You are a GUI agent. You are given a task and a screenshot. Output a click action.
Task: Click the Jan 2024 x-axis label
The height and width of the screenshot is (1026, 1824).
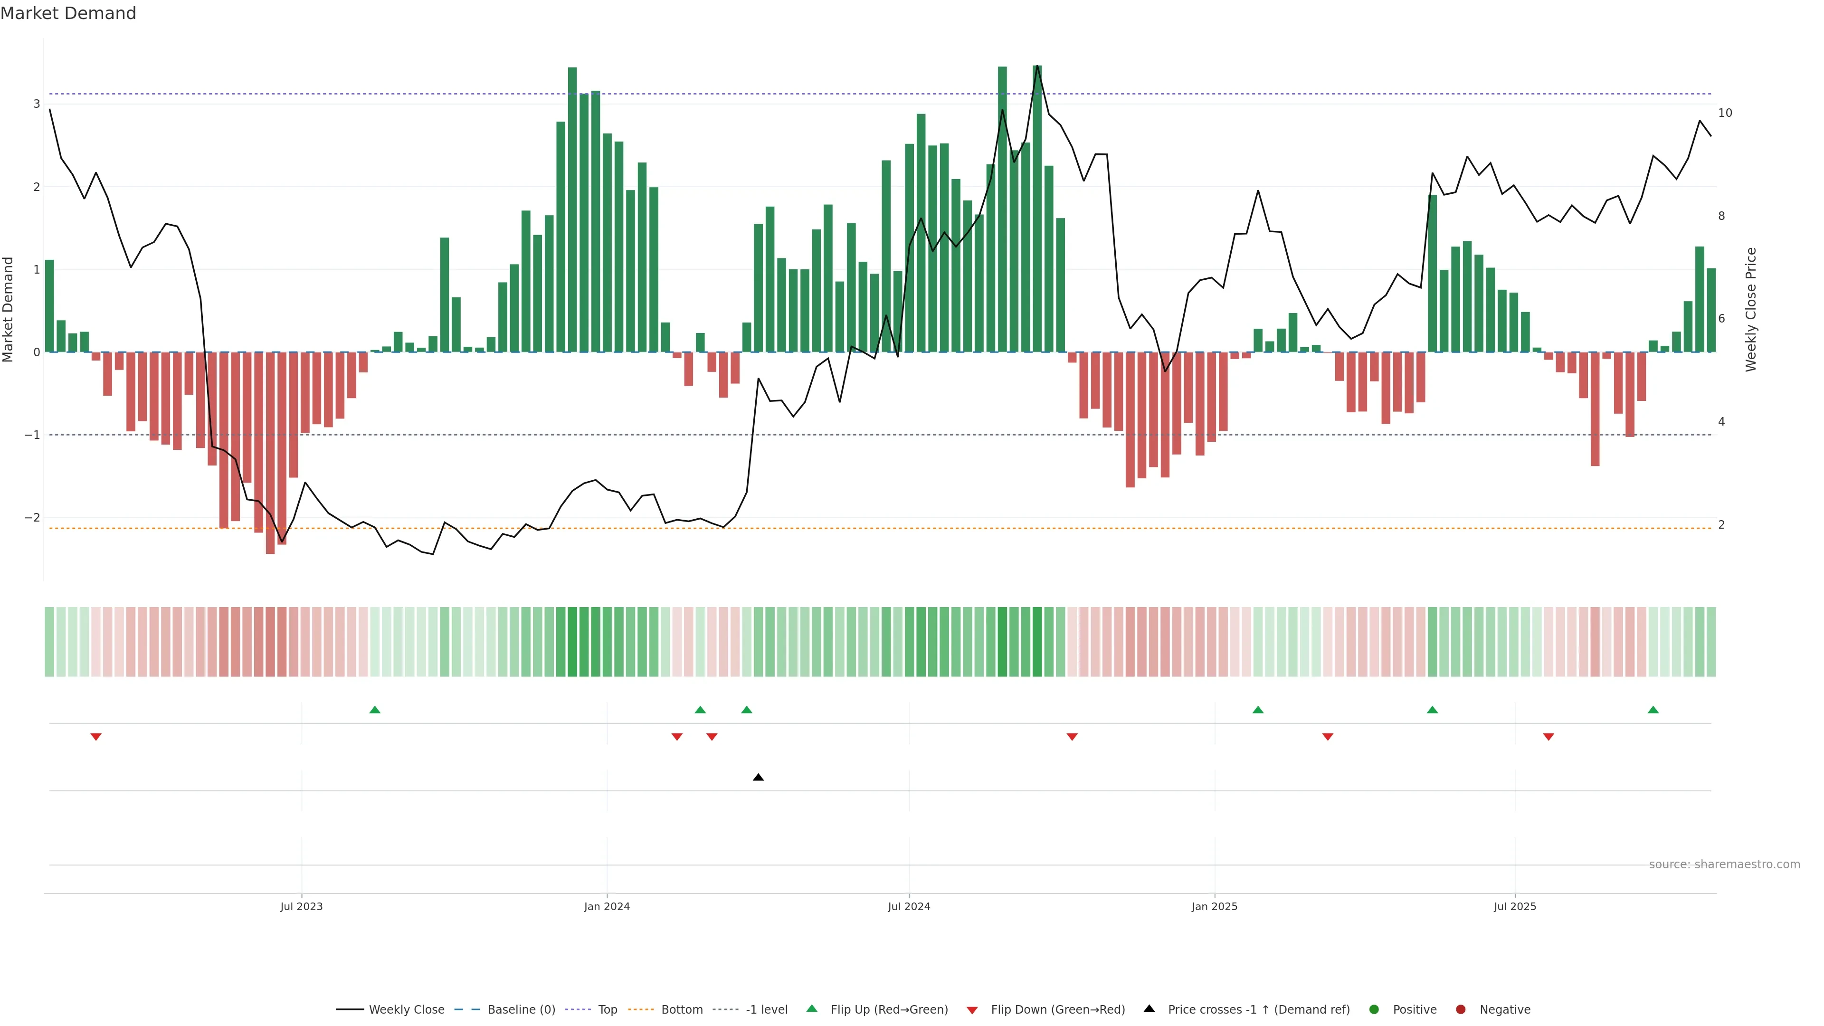[607, 906]
